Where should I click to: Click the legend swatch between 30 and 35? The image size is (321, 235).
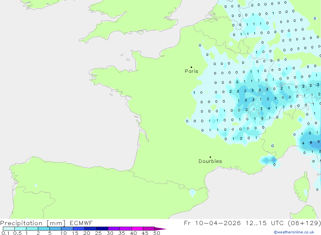(114, 229)
